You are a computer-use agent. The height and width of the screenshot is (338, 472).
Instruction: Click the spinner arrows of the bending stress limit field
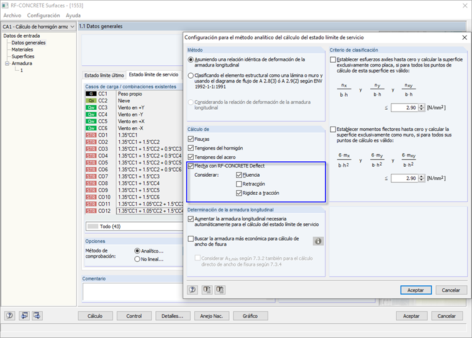click(x=422, y=179)
